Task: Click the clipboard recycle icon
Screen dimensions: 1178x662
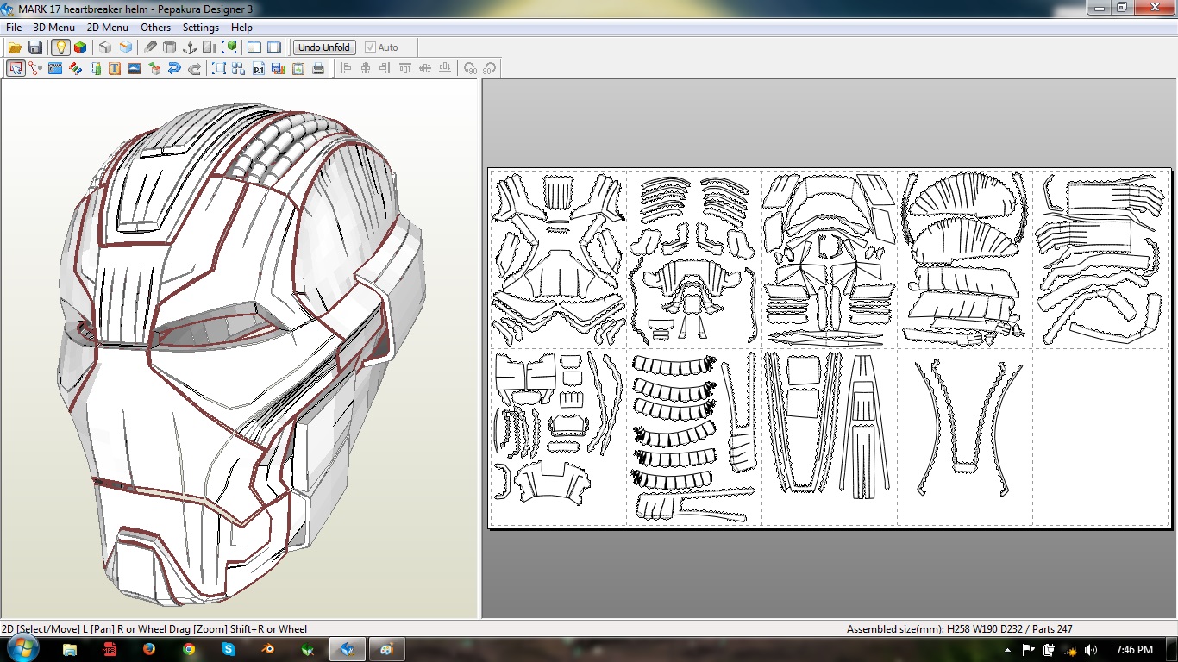Action: tap(298, 68)
